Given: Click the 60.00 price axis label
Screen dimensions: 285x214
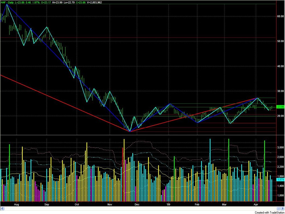Looking at the screenshot, I should click(280, 16).
